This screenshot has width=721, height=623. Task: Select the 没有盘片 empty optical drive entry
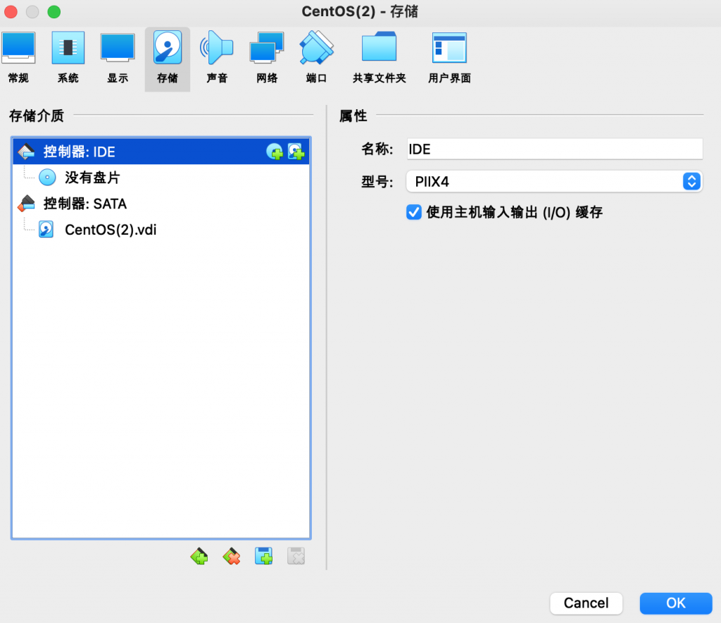(x=161, y=177)
